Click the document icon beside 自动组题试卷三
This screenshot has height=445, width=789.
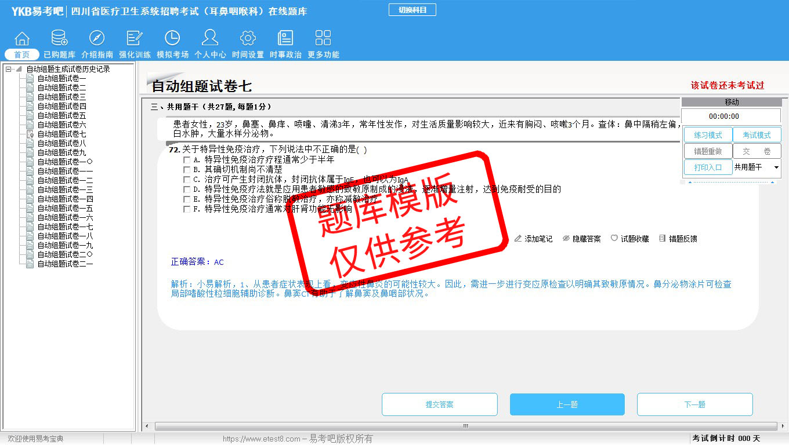[30, 97]
